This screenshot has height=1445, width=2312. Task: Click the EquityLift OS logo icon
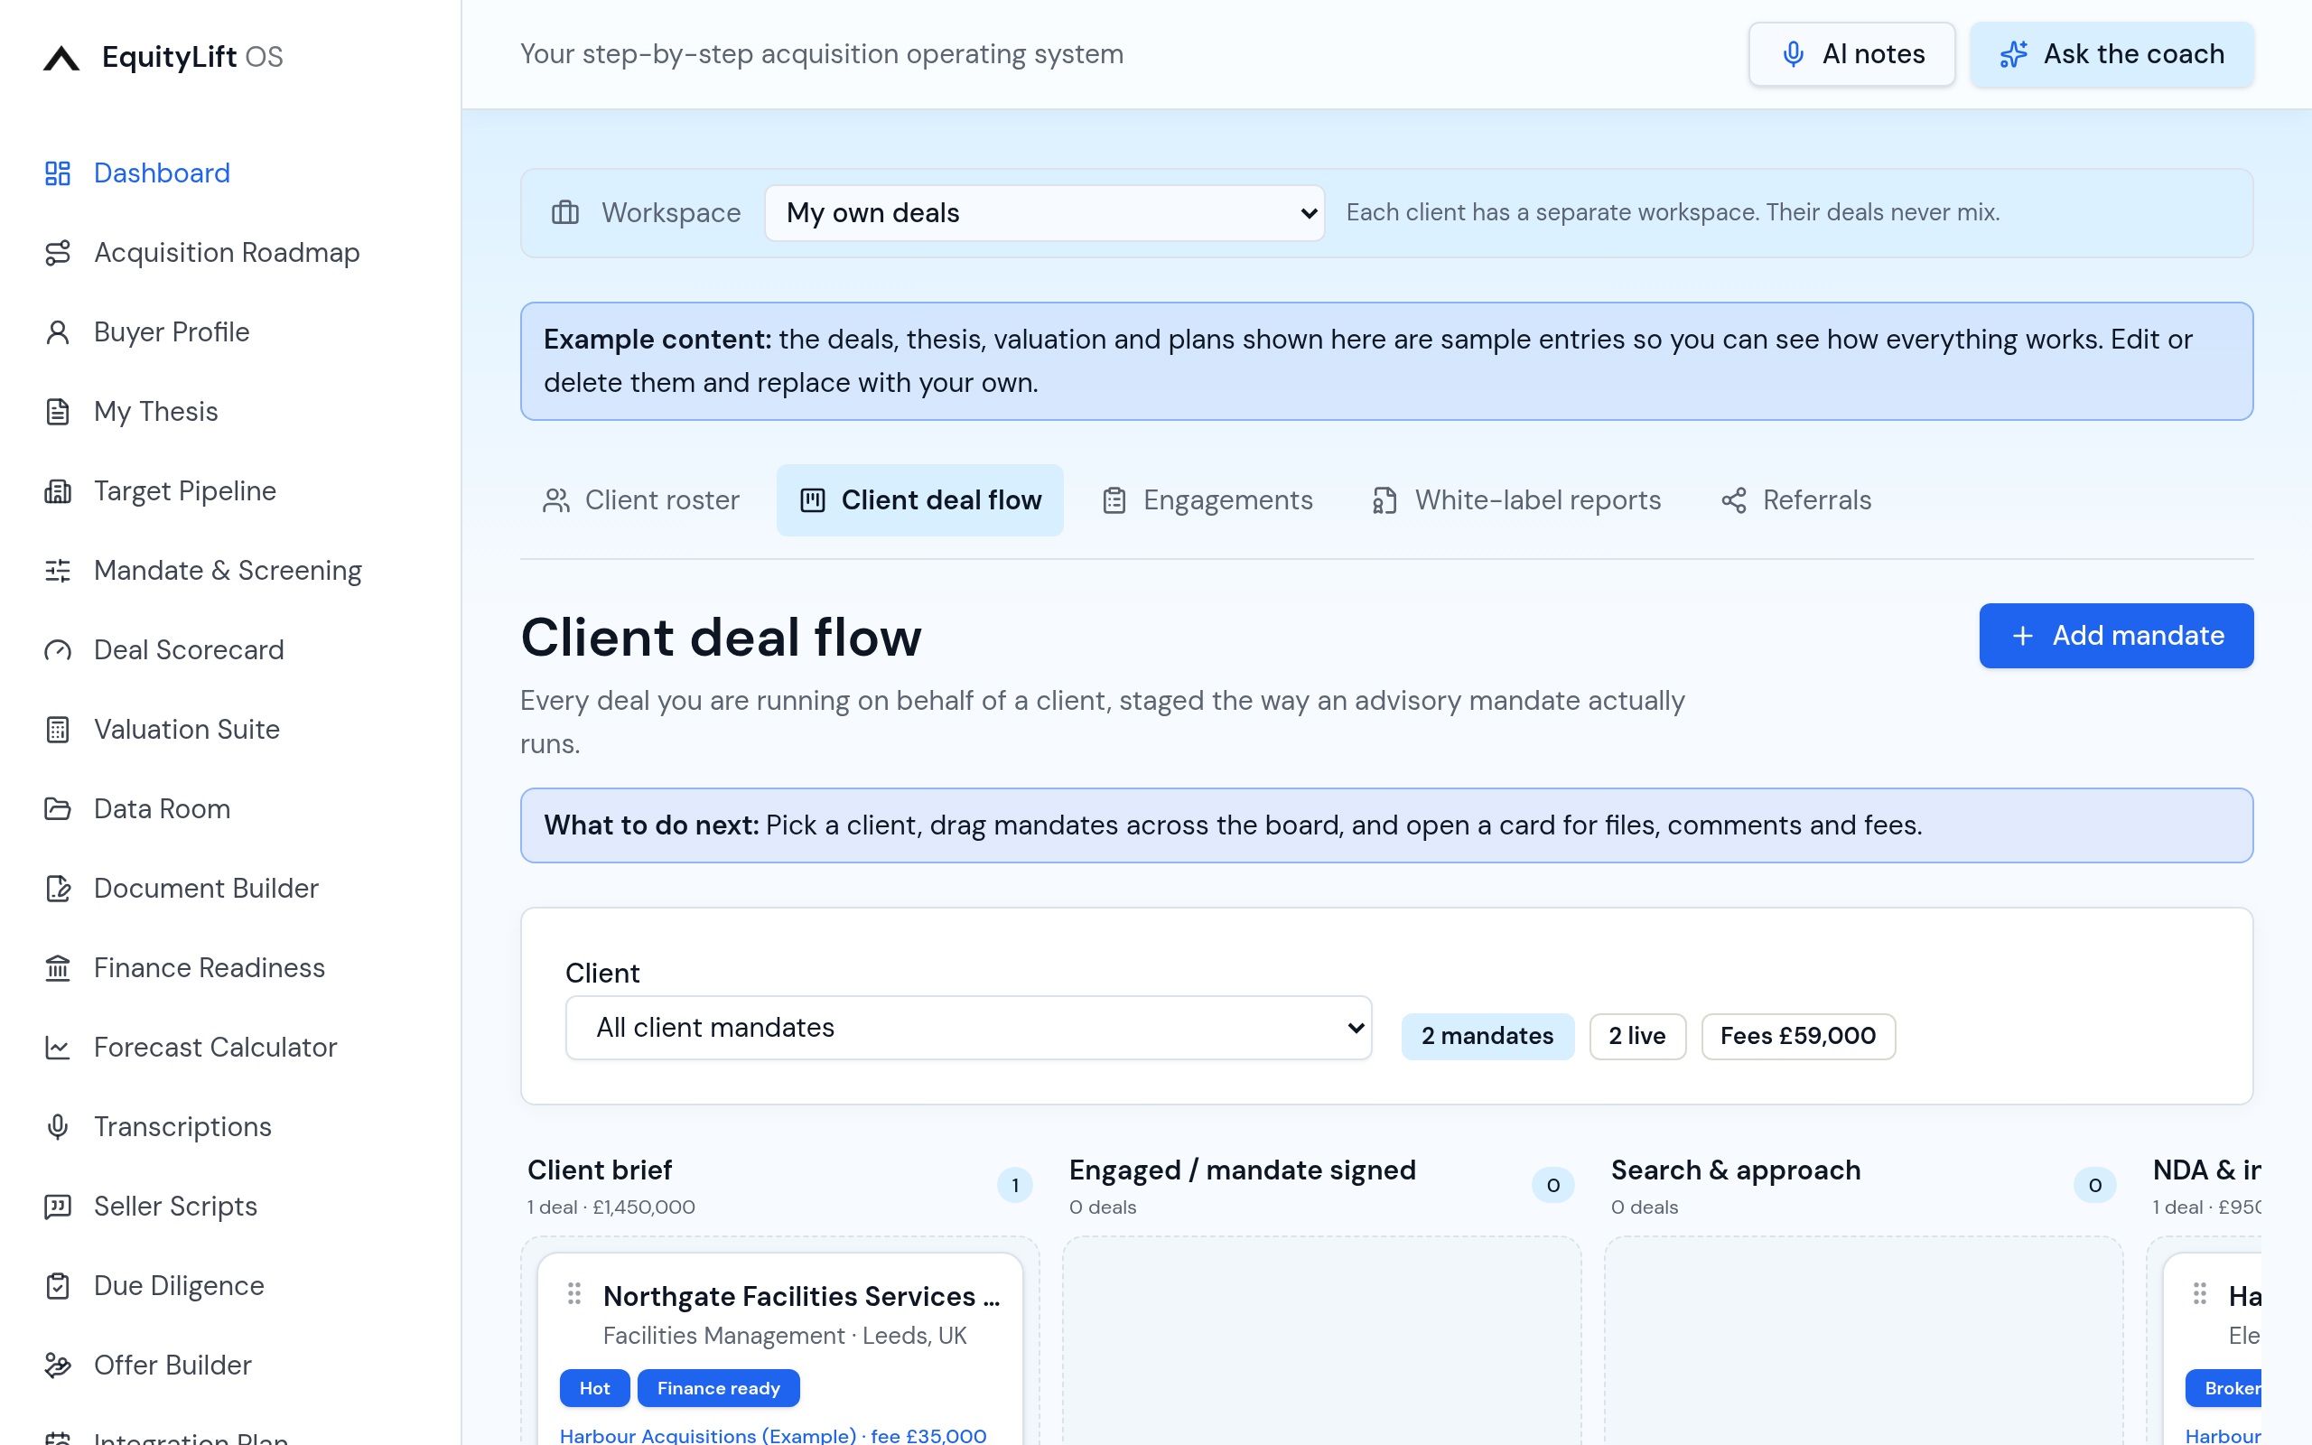61,57
